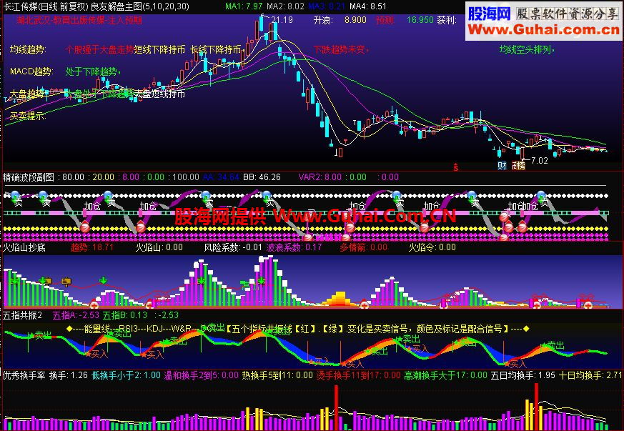Click the 五个指标共振线 legend description

[x=367, y=329]
